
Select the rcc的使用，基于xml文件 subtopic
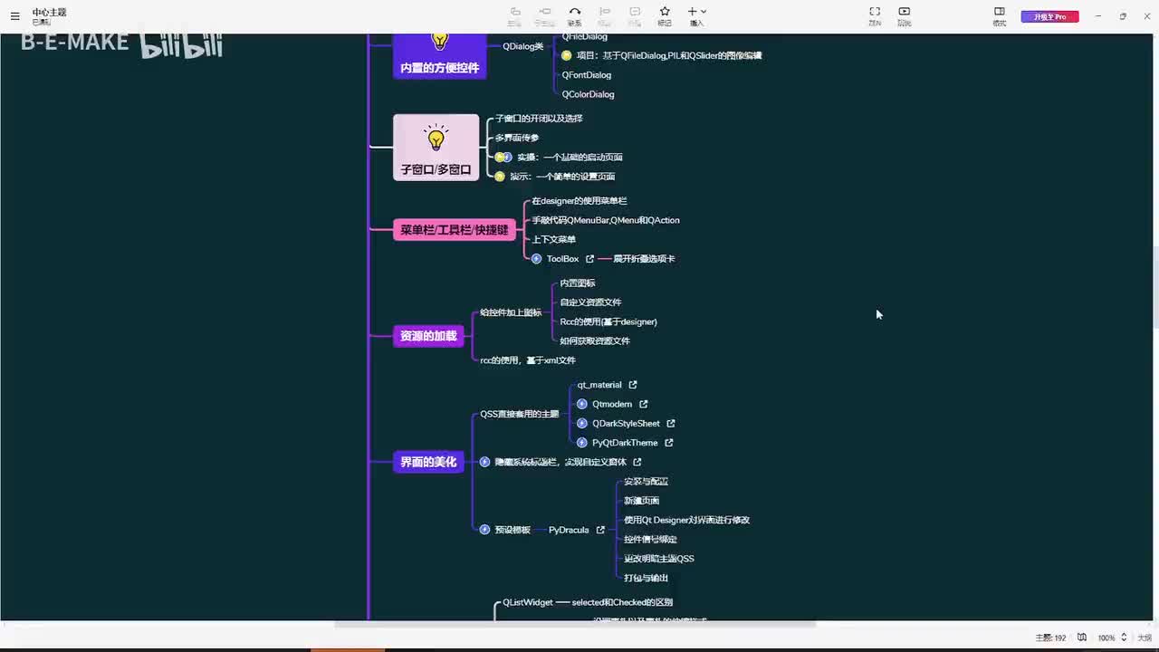pyautogui.click(x=528, y=360)
